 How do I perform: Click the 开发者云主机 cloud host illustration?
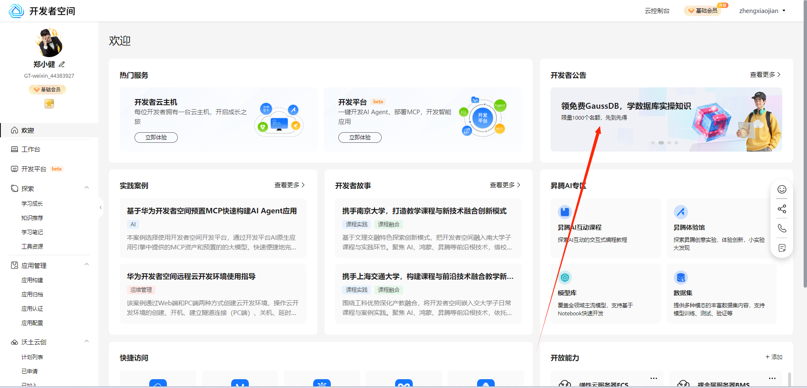coord(279,119)
